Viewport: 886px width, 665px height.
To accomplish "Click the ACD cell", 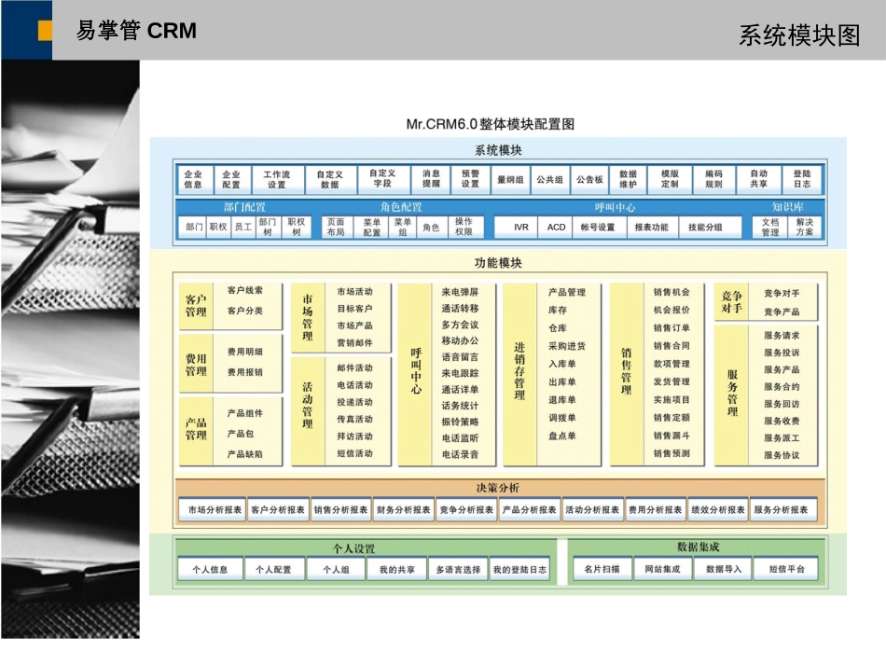I will point(556,228).
